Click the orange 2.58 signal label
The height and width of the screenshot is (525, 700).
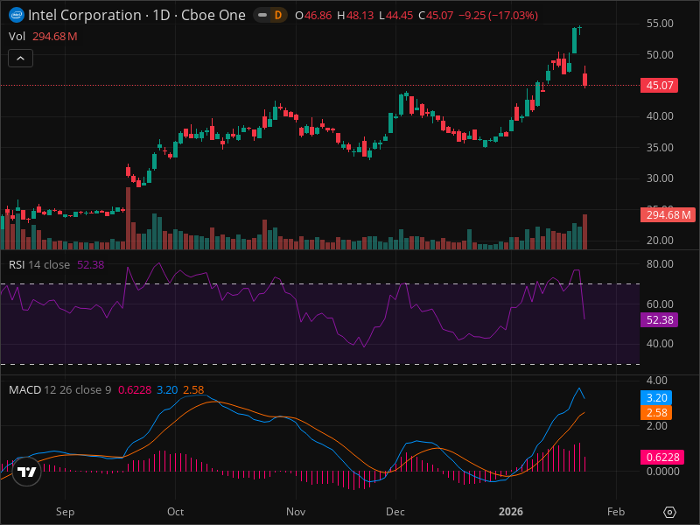pyautogui.click(x=656, y=412)
